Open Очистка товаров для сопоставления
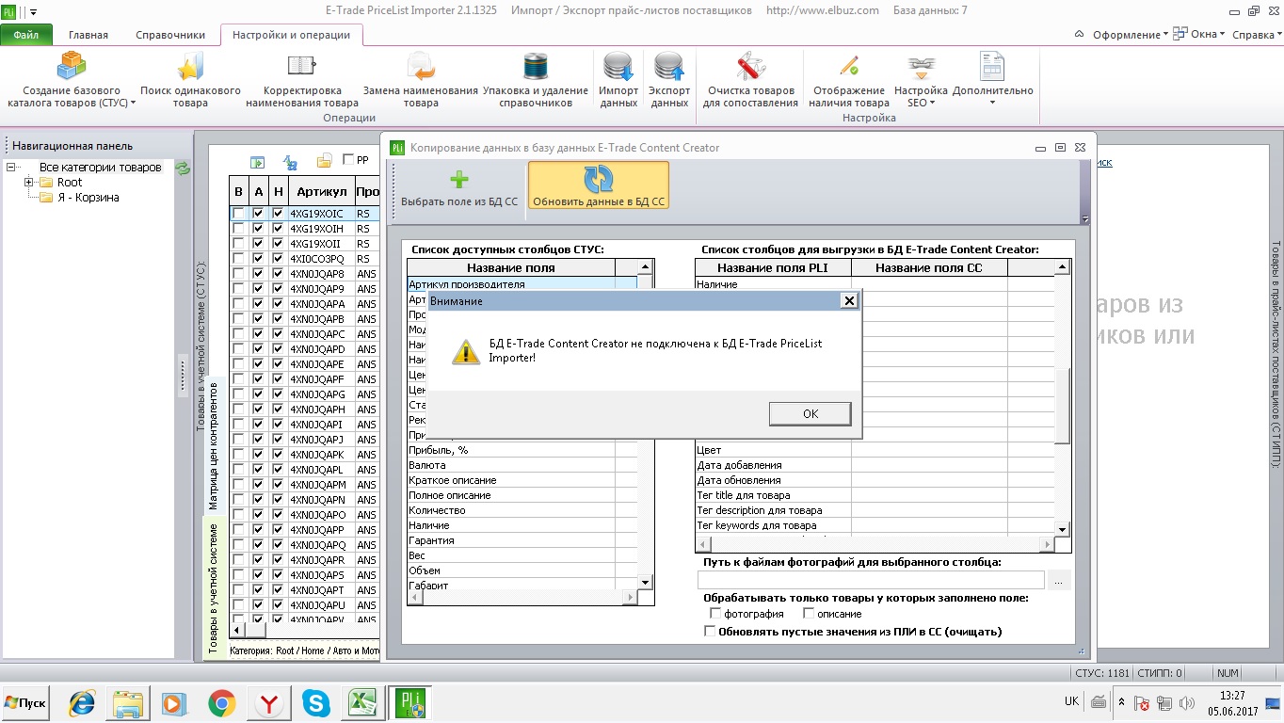 750,80
